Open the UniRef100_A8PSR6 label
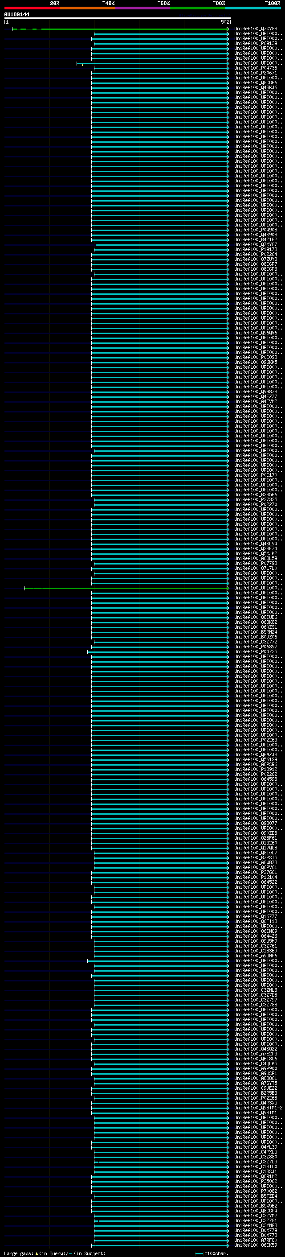Image resolution: width=285 pixels, height=1257 pixels. [x=256, y=764]
